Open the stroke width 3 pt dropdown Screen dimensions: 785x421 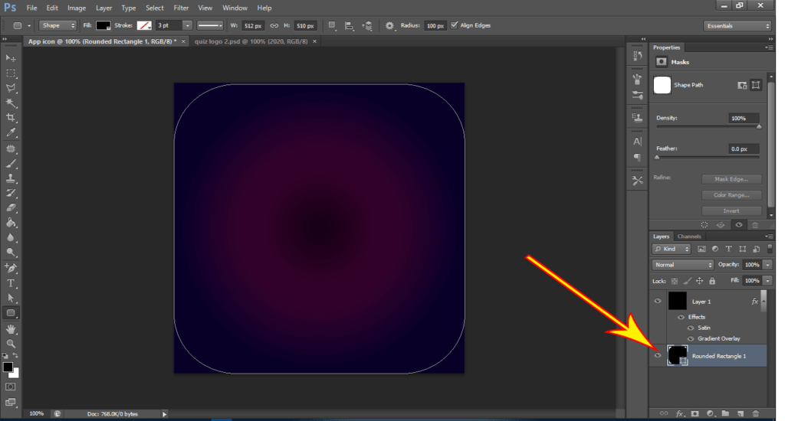[x=187, y=25]
